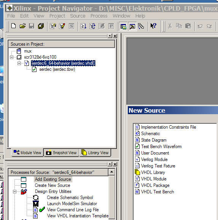Select the xcr3128xl-6vq100 device item
218x220 pixels.
(40, 57)
